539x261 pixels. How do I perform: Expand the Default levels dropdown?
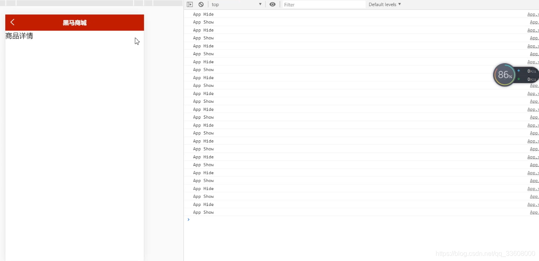point(385,4)
